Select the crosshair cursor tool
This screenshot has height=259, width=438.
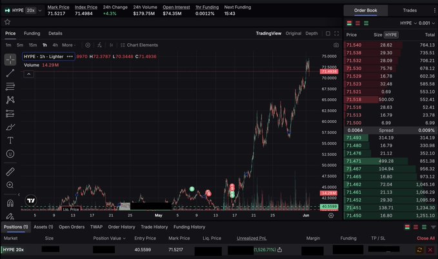(x=10, y=59)
